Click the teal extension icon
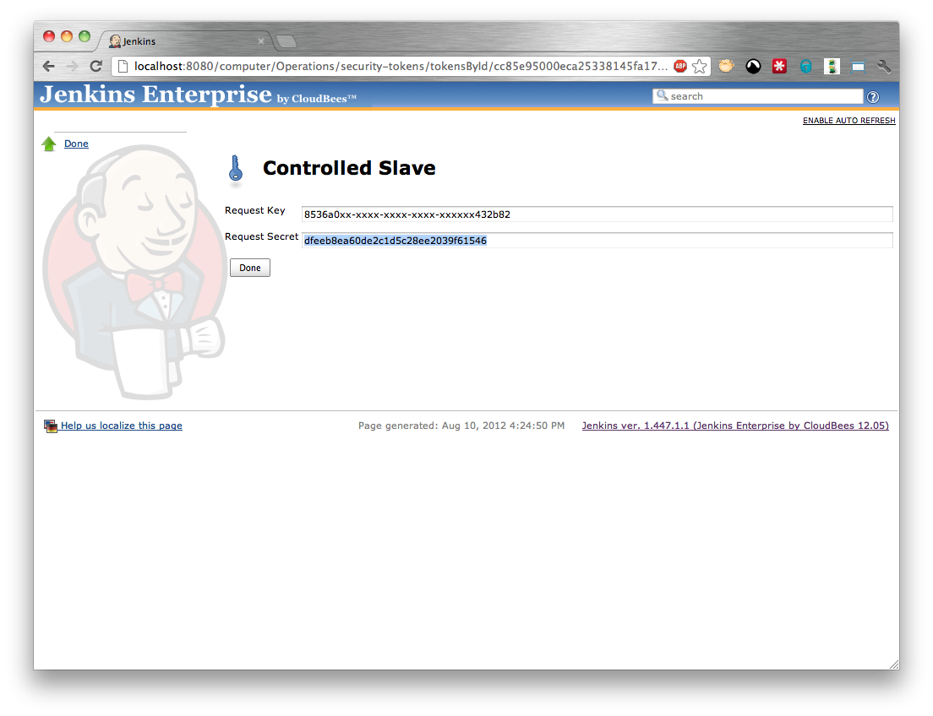 click(x=805, y=66)
